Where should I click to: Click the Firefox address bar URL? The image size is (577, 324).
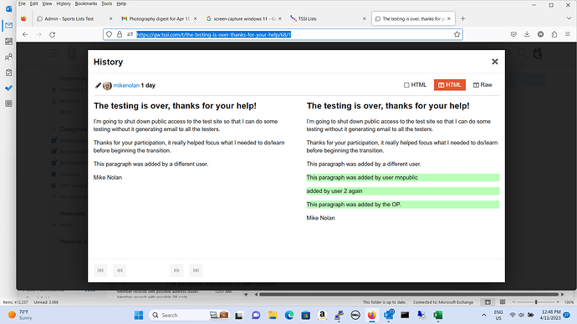[x=214, y=34]
